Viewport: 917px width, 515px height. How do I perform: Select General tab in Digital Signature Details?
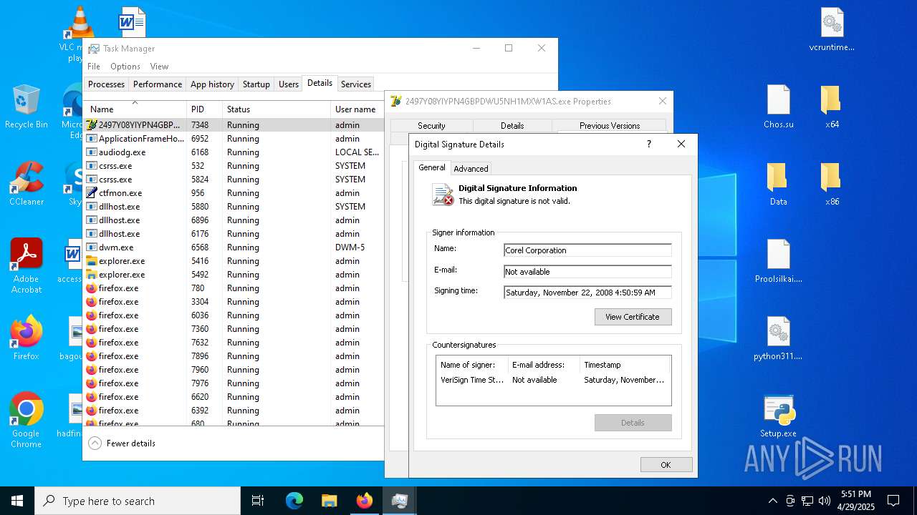pos(432,167)
